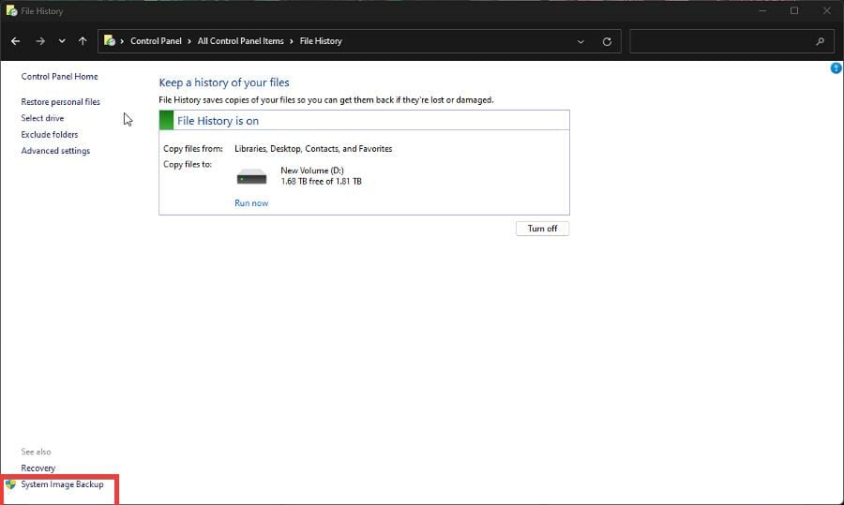The height and width of the screenshot is (505, 844).
Task: Click 'Libraries, Desktop, Contacts, and Favorites' text
Action: click(x=313, y=148)
